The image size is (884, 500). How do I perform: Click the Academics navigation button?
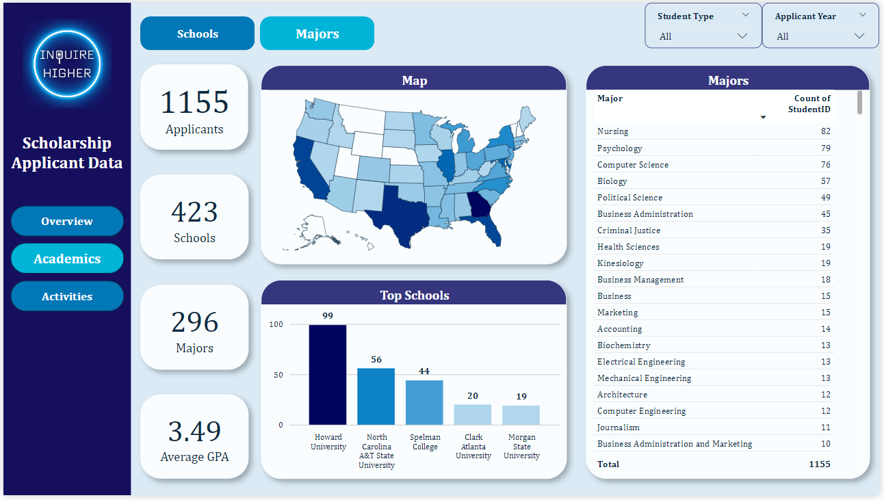(67, 259)
